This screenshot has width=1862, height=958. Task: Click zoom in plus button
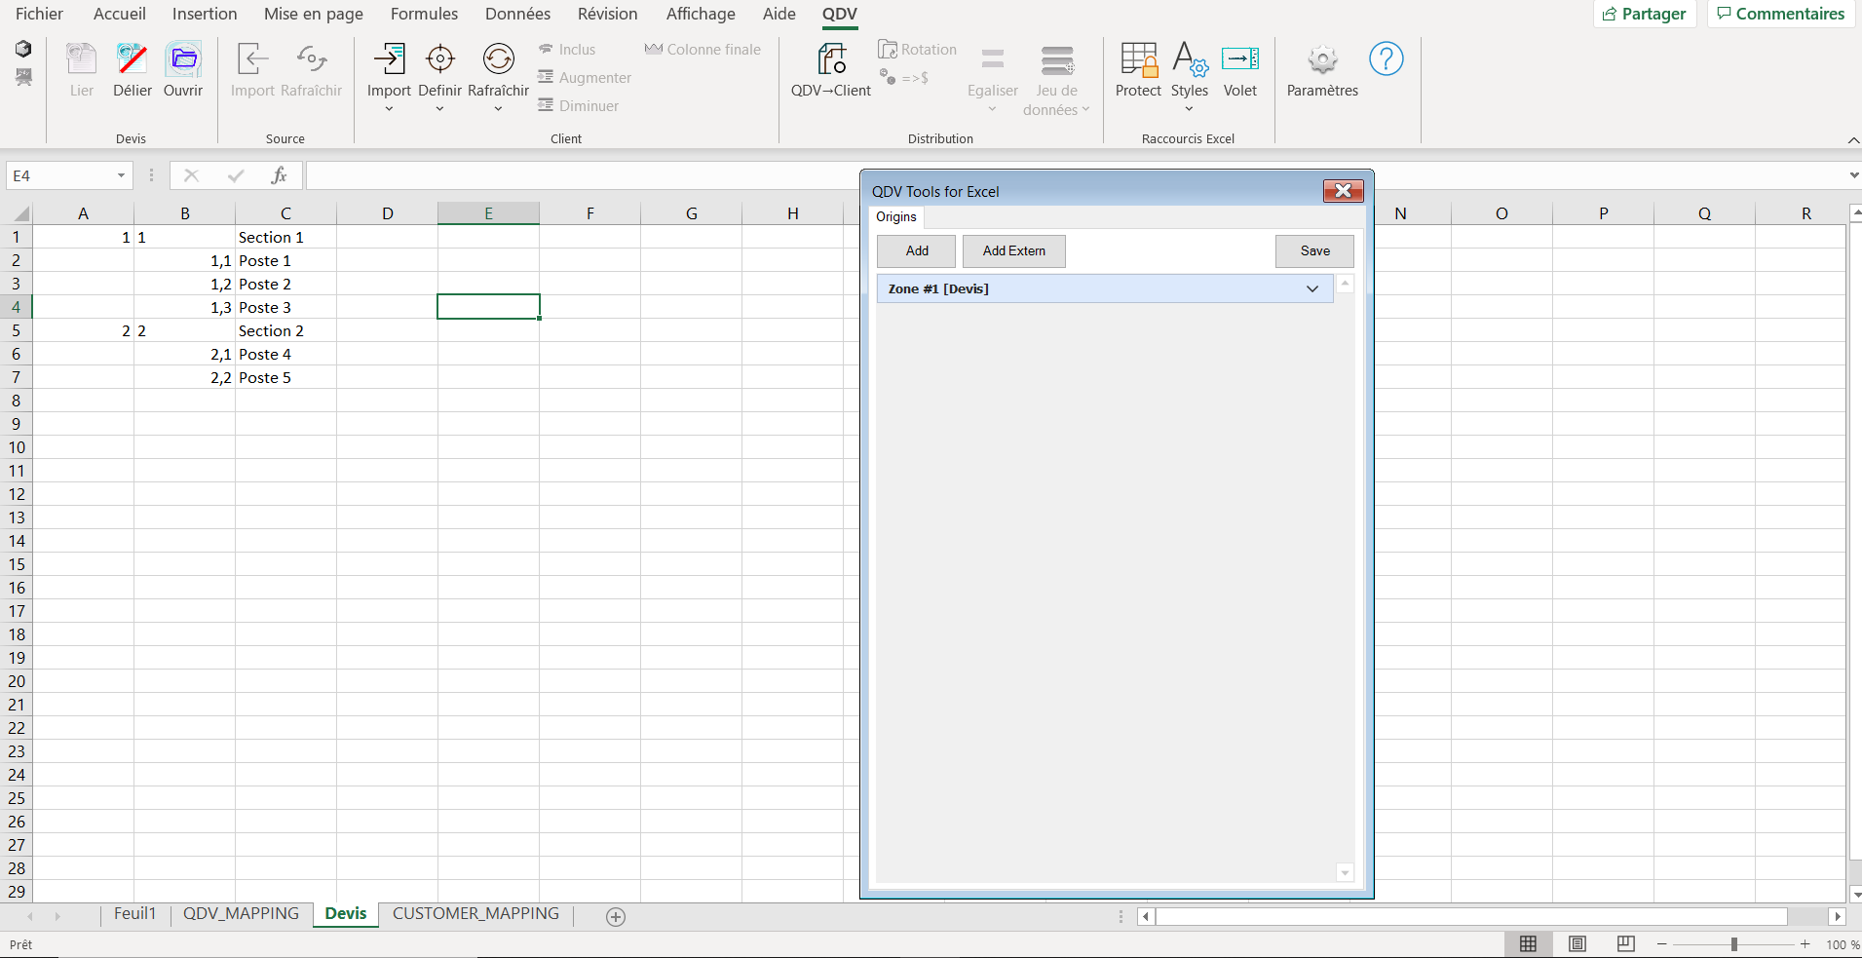(x=1805, y=944)
